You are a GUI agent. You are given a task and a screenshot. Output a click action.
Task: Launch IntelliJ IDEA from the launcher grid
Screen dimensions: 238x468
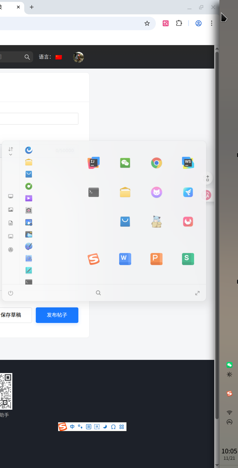(x=94, y=163)
